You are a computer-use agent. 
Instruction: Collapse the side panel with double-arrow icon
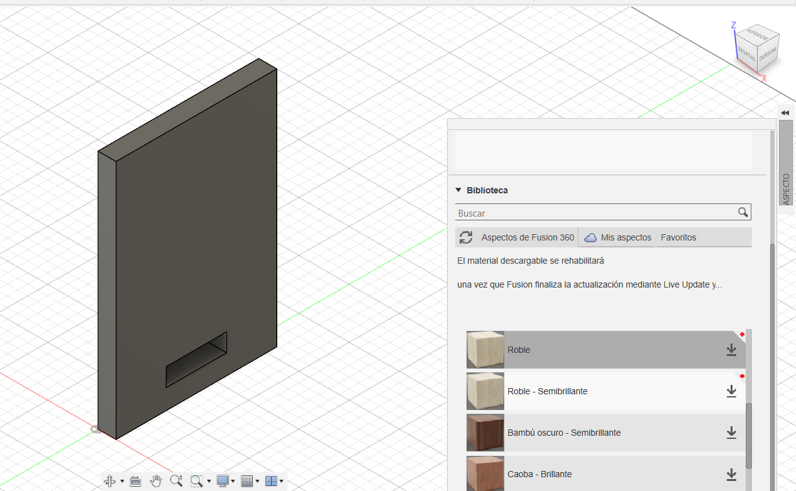pos(785,112)
